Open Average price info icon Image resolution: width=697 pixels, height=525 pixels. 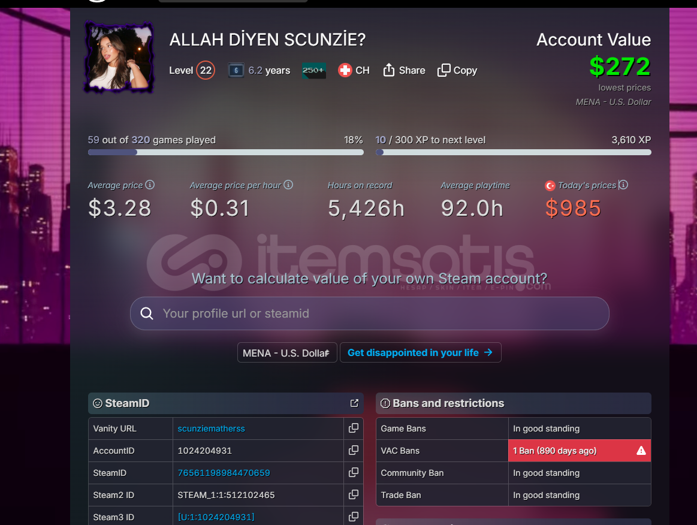(x=150, y=185)
